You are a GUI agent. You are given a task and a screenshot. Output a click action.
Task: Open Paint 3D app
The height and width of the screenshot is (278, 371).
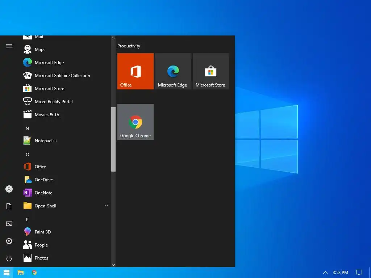[66, 232]
